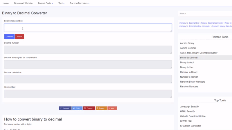Open the More sharing options button
The height and width of the screenshot is (130, 232).
tap(112, 108)
